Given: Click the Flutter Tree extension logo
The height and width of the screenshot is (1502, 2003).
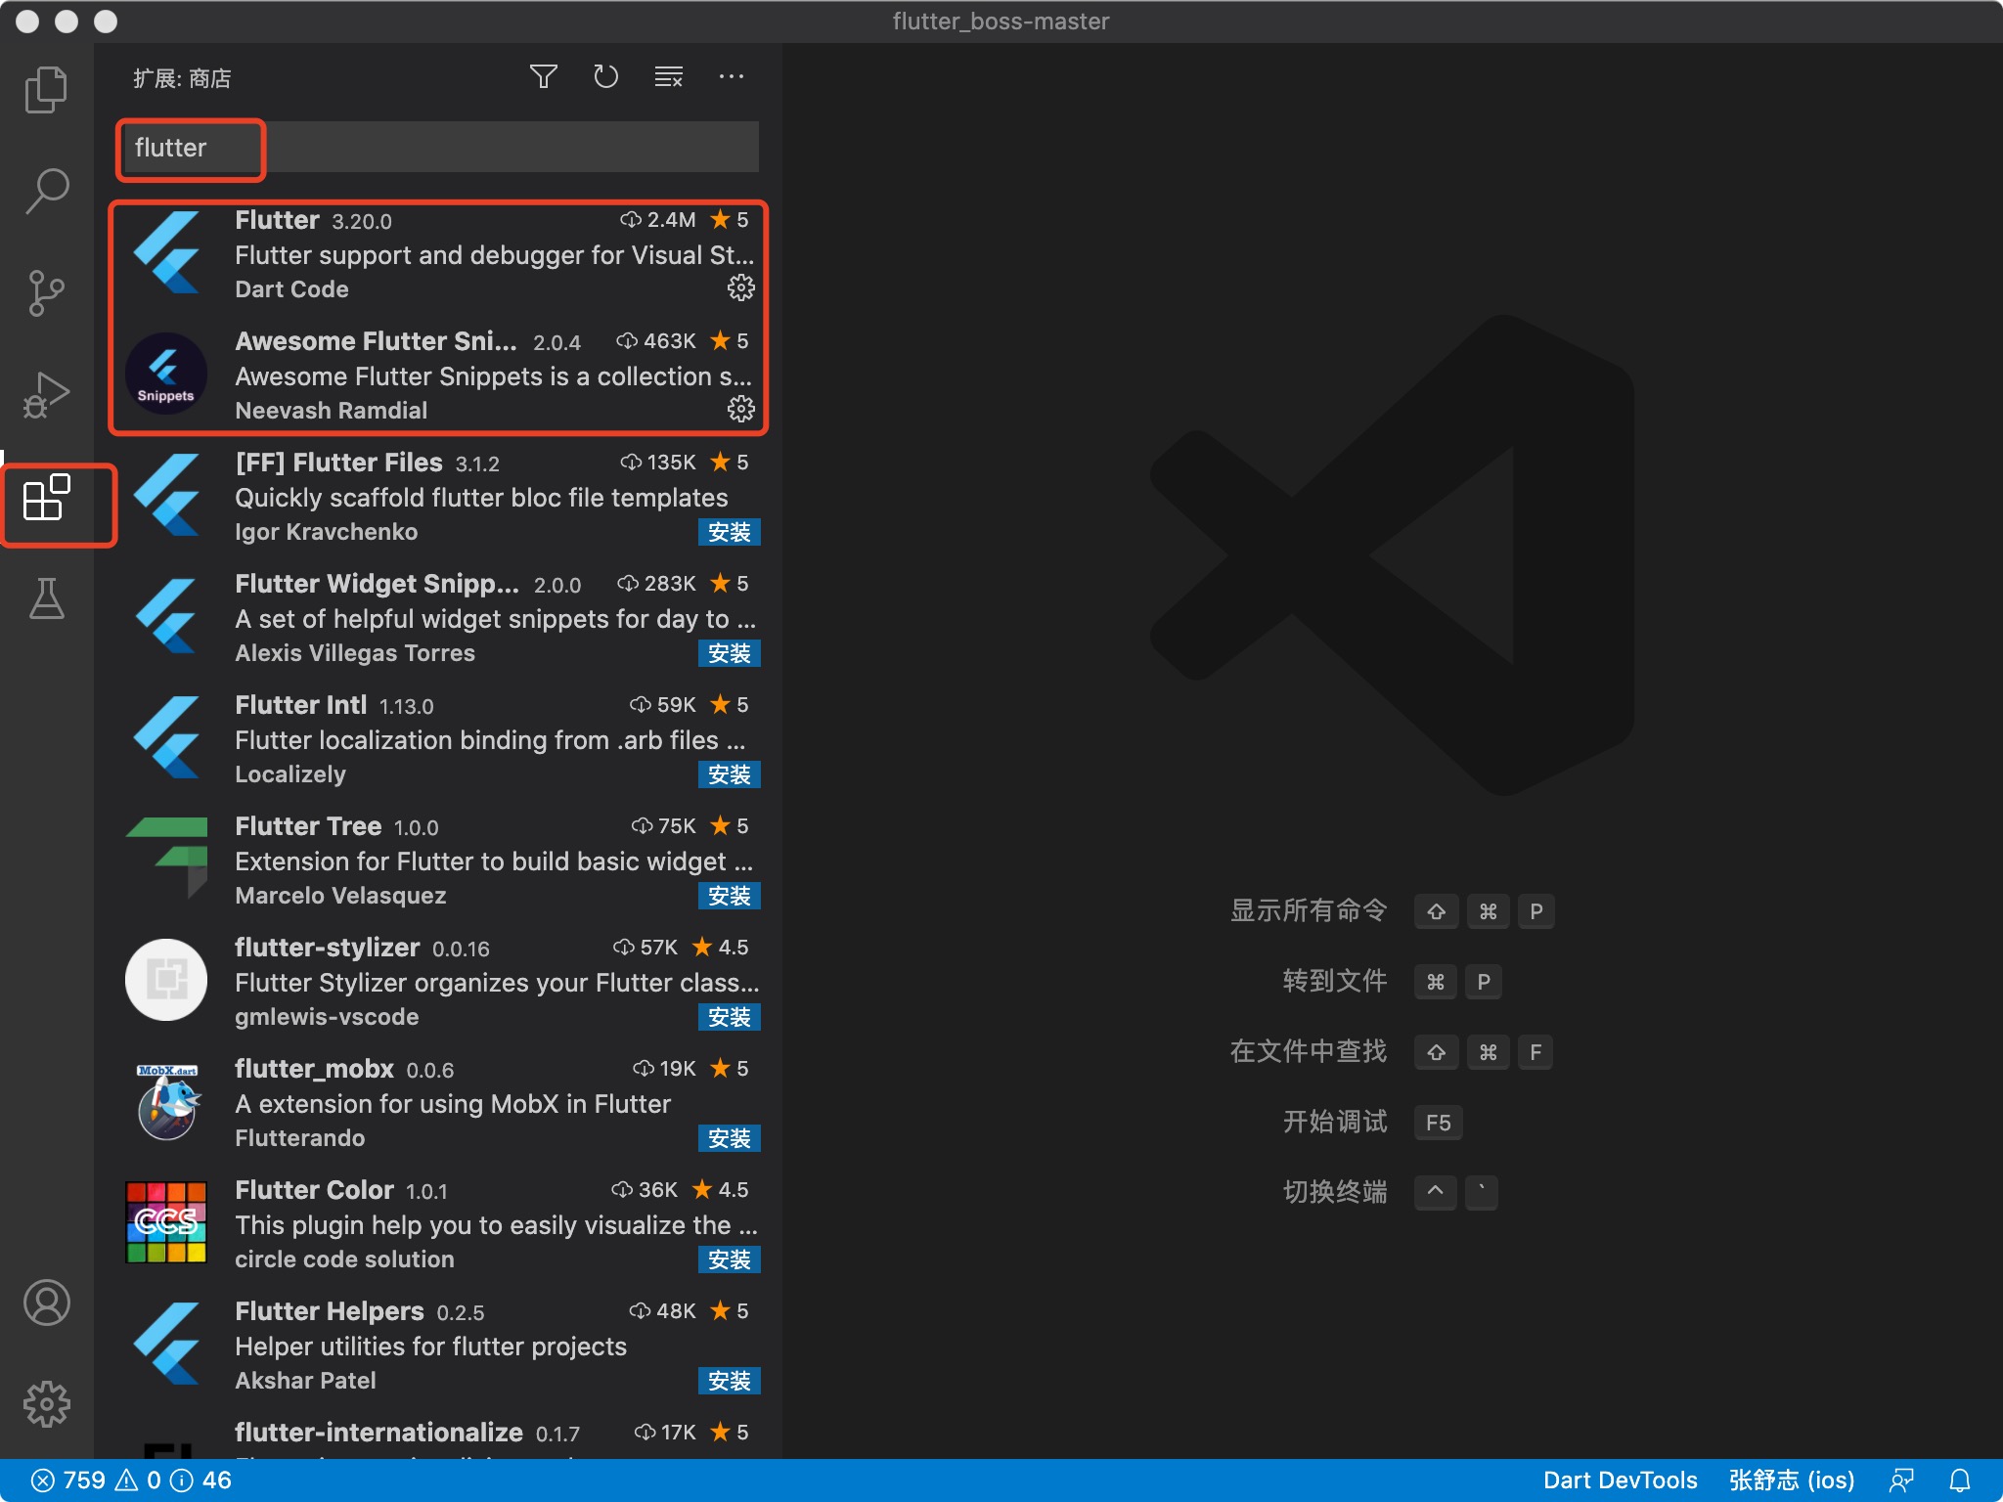Looking at the screenshot, I should click(x=166, y=858).
